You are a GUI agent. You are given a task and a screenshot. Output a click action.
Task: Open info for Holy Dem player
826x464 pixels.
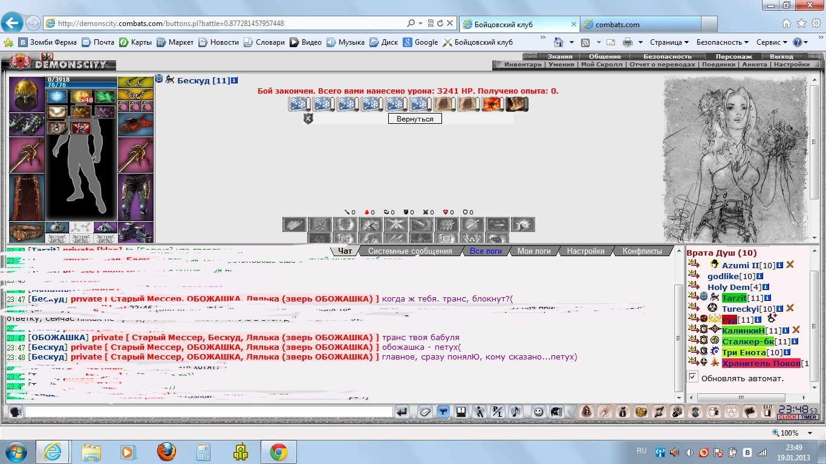[766, 287]
